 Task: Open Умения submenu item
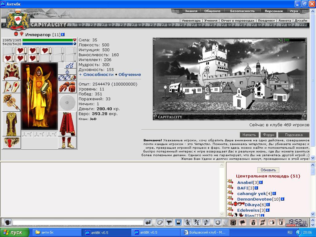tap(211, 21)
